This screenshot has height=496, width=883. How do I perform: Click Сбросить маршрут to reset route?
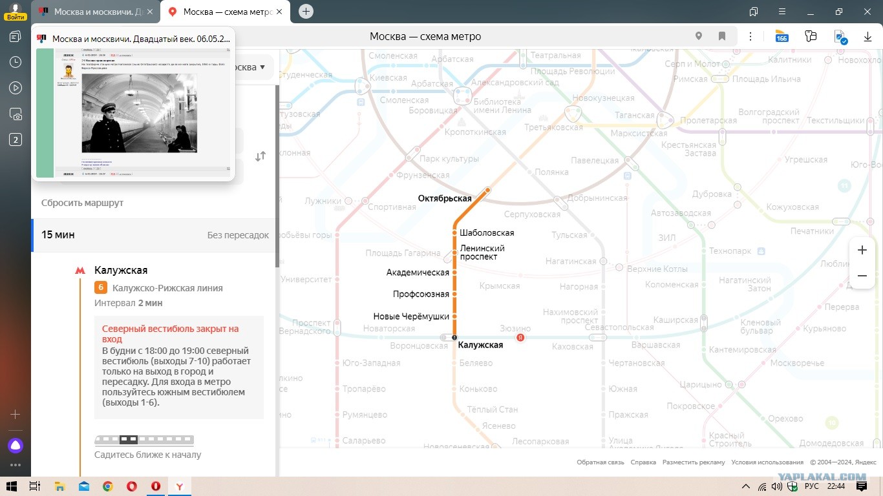(x=82, y=203)
